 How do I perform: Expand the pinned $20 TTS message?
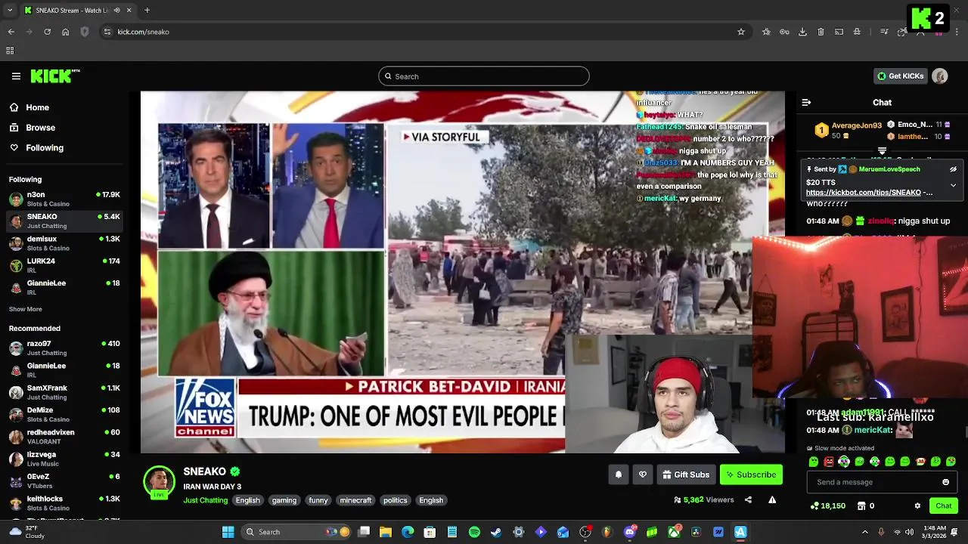click(953, 185)
